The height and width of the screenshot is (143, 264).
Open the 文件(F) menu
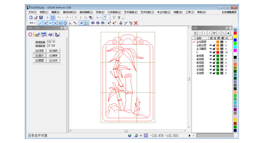point(32,12)
